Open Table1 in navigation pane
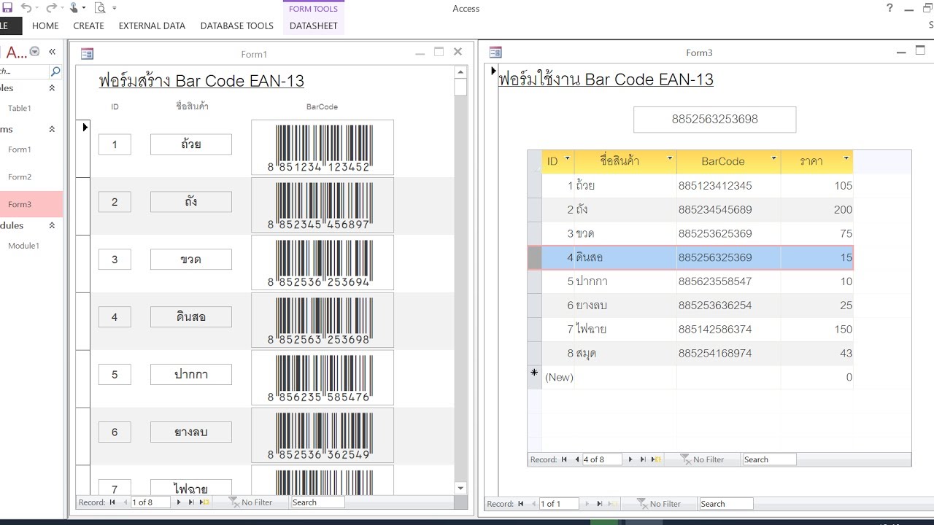 [20, 108]
